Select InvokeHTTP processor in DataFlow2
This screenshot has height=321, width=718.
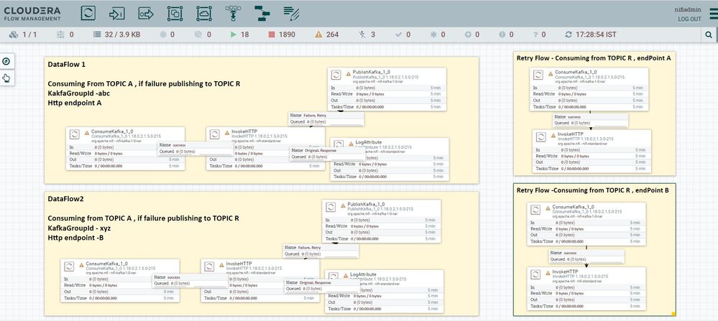pyautogui.click(x=260, y=281)
